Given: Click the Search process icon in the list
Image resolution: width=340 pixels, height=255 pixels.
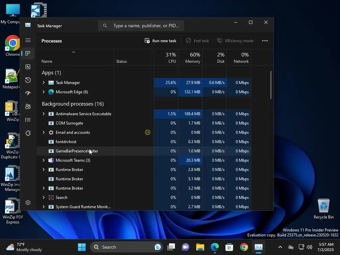Looking at the screenshot, I should [51, 198].
